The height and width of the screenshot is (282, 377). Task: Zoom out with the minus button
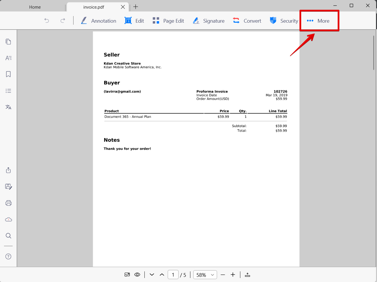(223, 275)
